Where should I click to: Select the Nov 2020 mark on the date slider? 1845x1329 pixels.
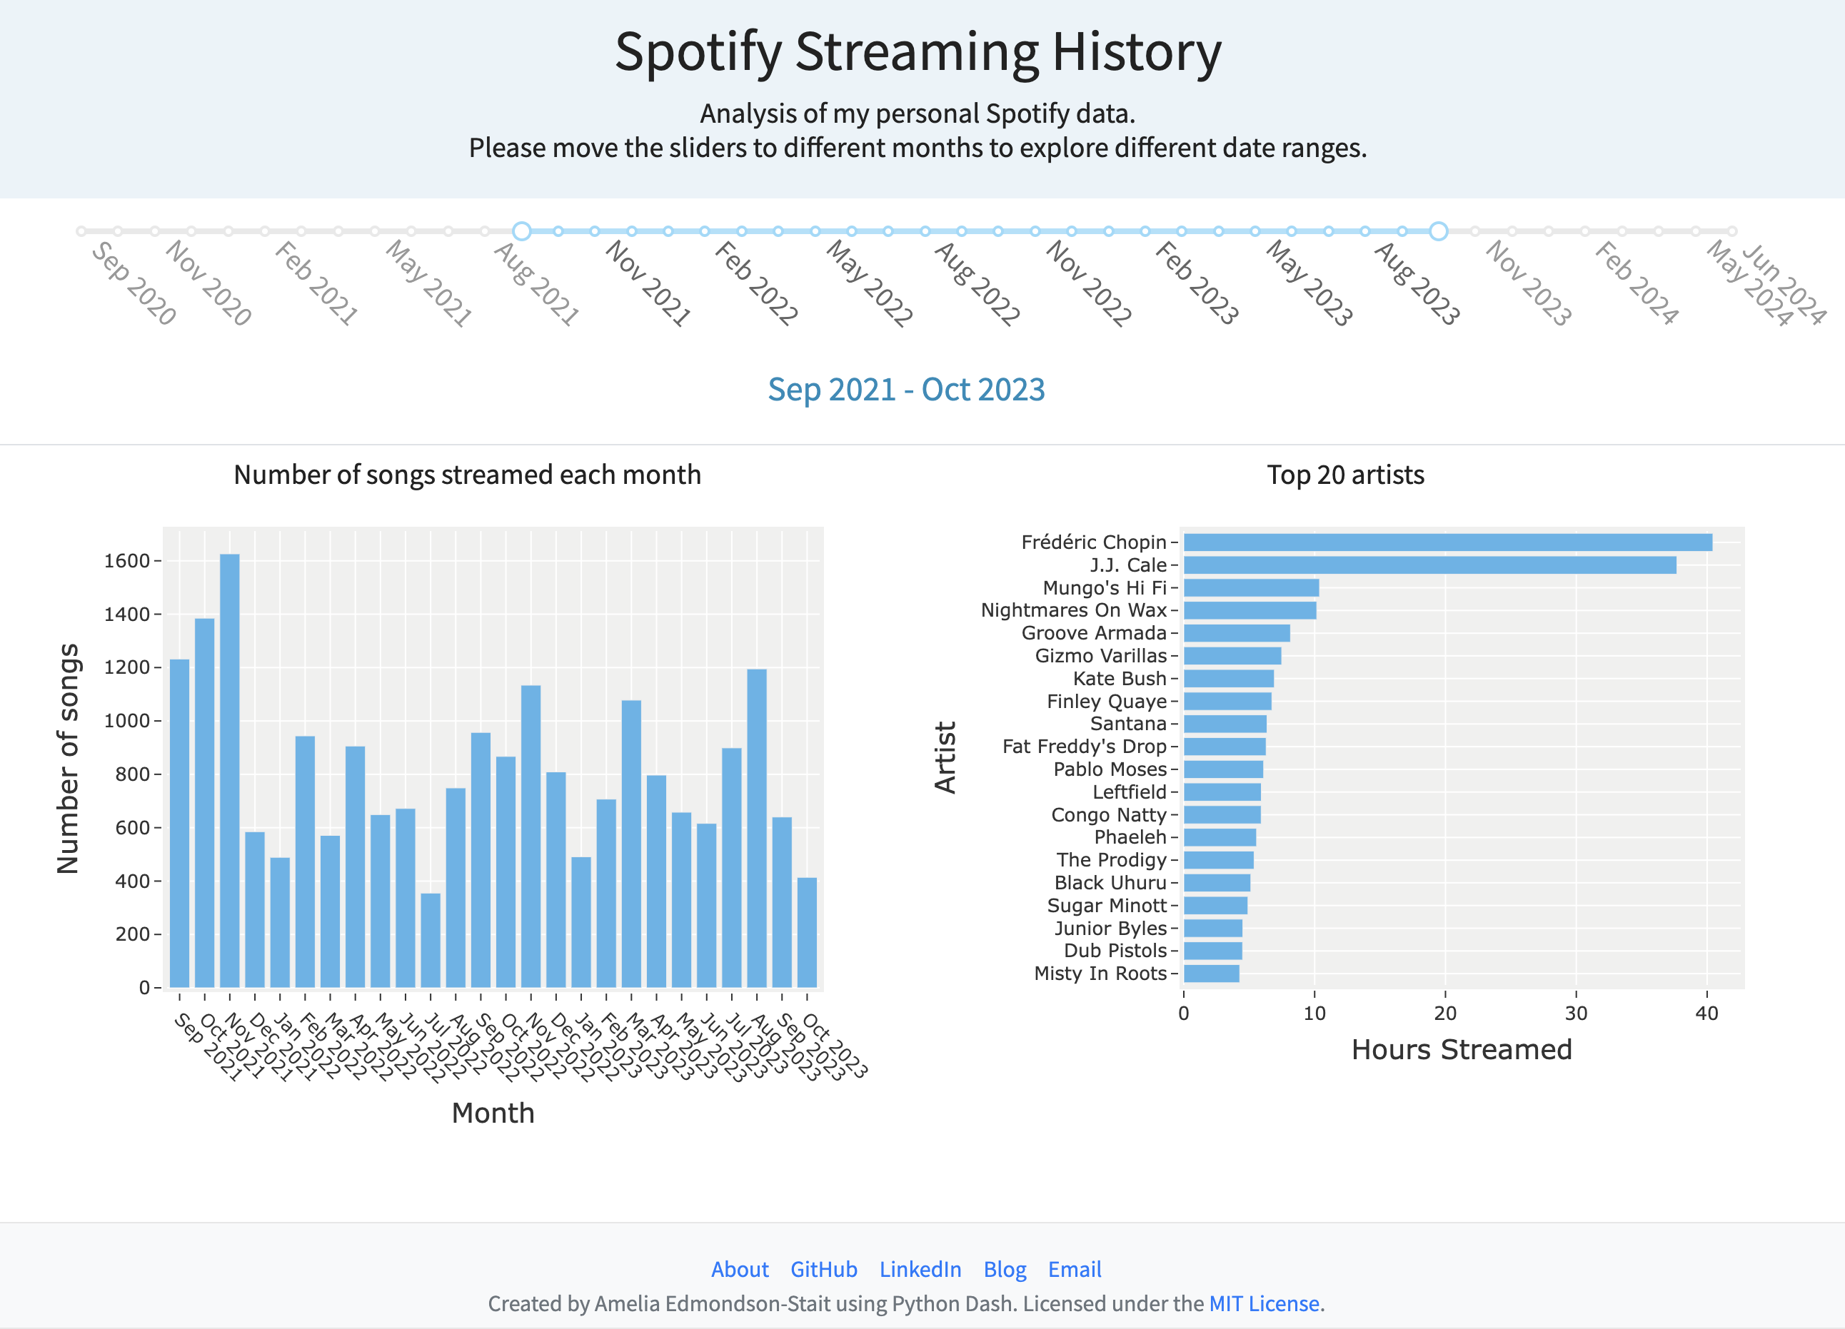pyautogui.click(x=208, y=283)
